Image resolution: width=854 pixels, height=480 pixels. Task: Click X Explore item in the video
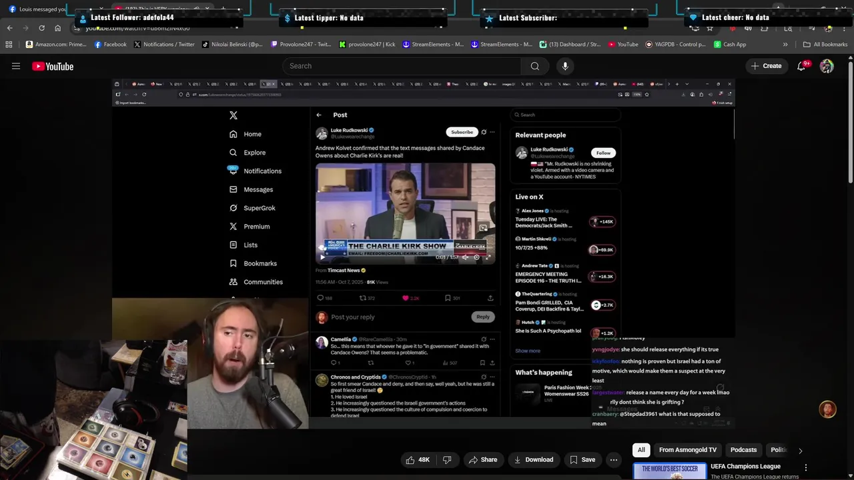point(248,153)
